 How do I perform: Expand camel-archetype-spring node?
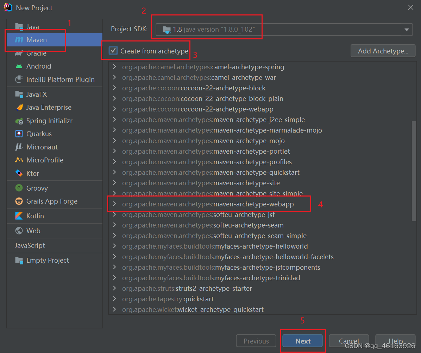115,66
